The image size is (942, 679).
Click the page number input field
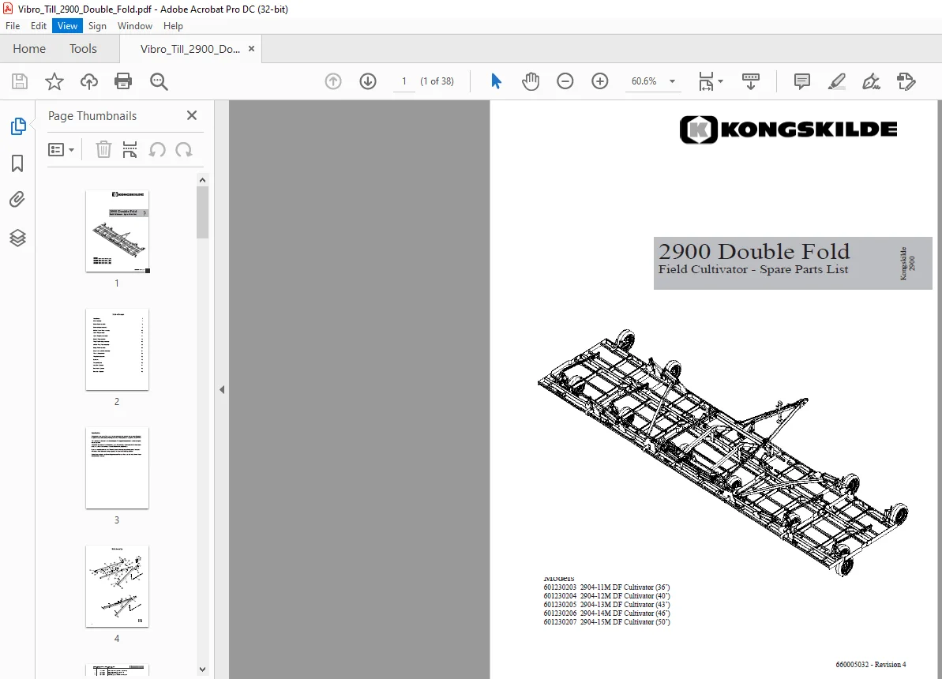pyautogui.click(x=404, y=81)
